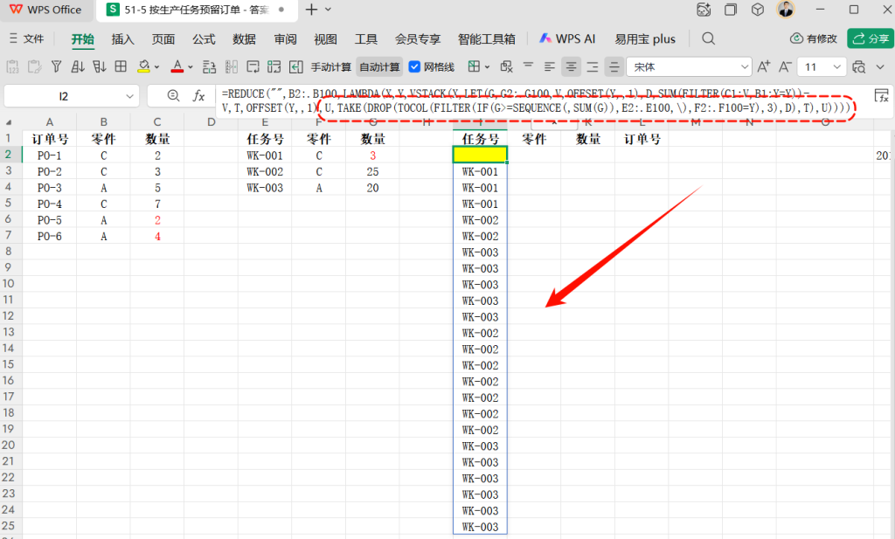This screenshot has height=539, width=895.
Task: Click the find and search icon
Action: 858,66
